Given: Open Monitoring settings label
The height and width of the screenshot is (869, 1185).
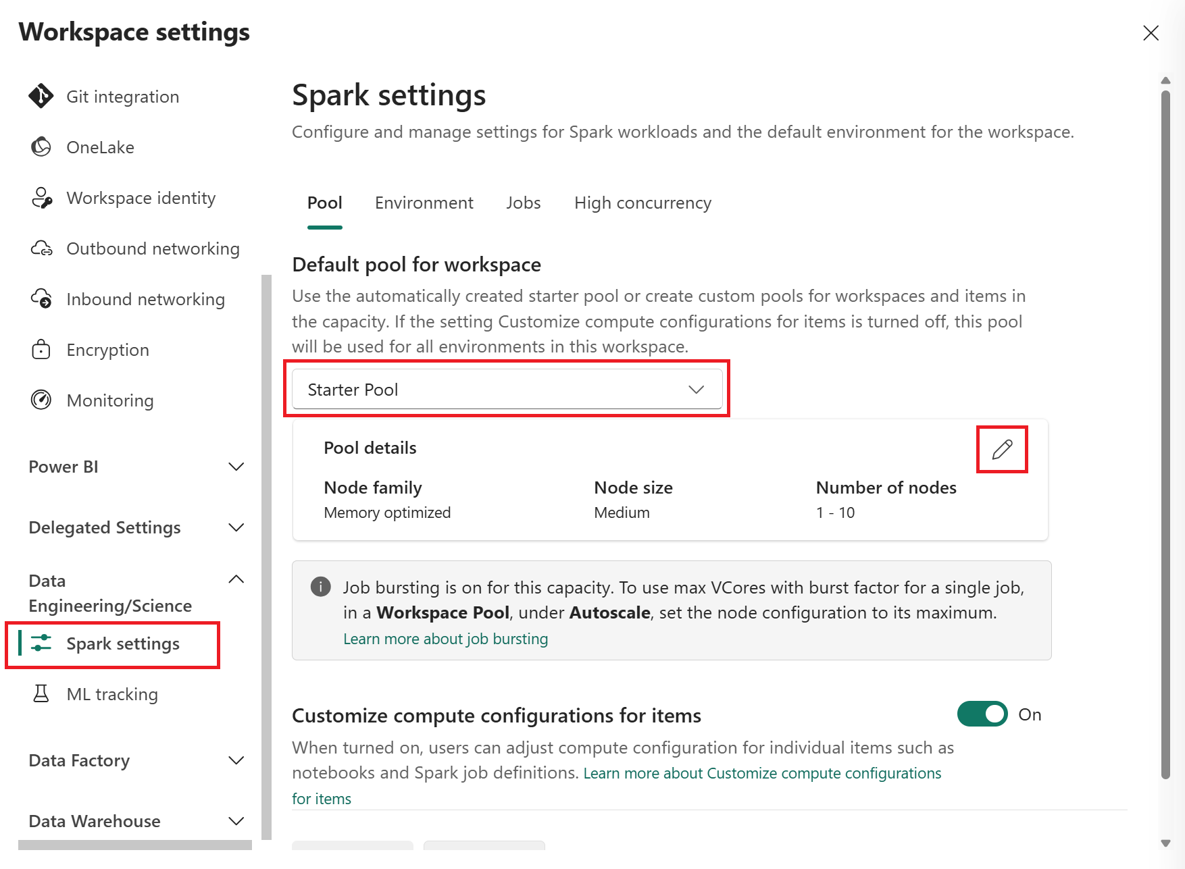Looking at the screenshot, I should (110, 400).
